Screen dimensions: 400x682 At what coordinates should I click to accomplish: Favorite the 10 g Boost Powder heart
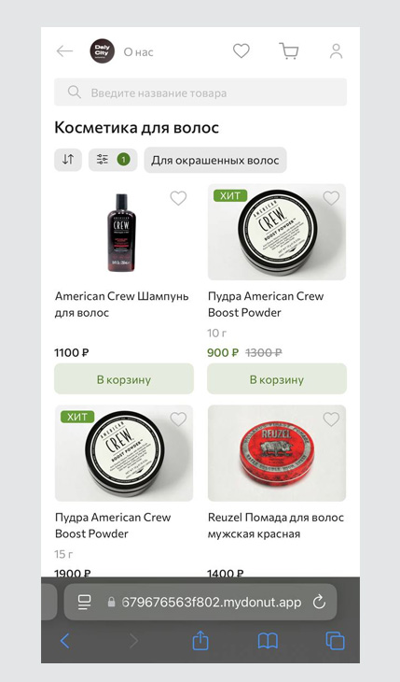331,198
